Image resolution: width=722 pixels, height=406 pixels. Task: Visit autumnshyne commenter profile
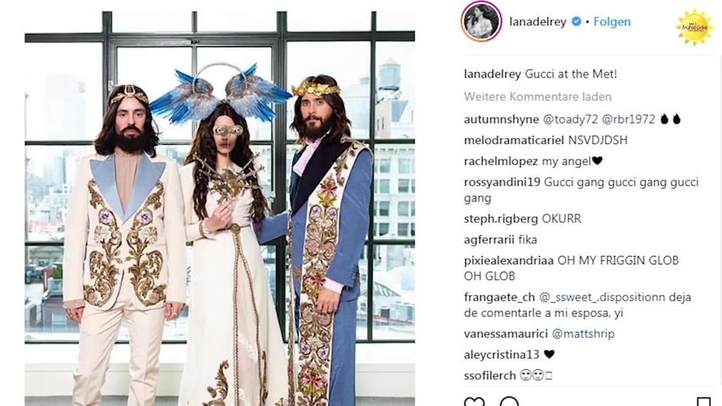coord(502,119)
